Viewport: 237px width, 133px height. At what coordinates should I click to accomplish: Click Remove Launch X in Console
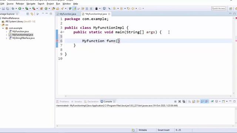pos(180,102)
